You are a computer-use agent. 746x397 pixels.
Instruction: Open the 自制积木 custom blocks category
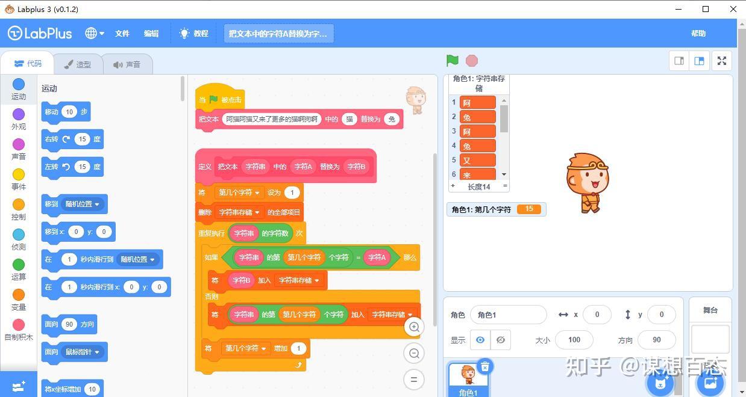pyautogui.click(x=19, y=331)
